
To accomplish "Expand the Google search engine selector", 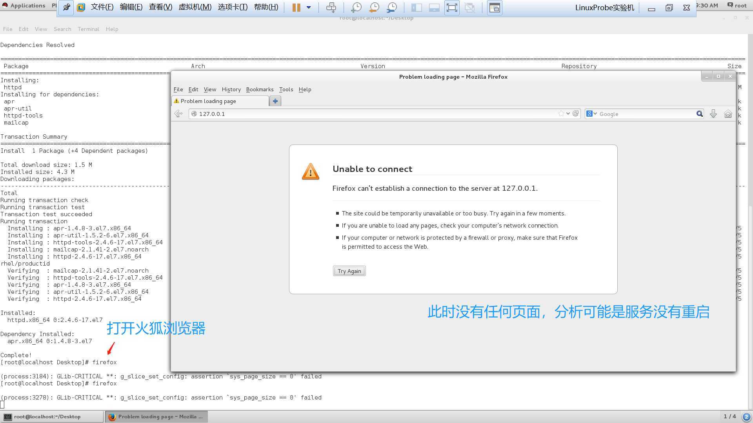I will (591, 114).
